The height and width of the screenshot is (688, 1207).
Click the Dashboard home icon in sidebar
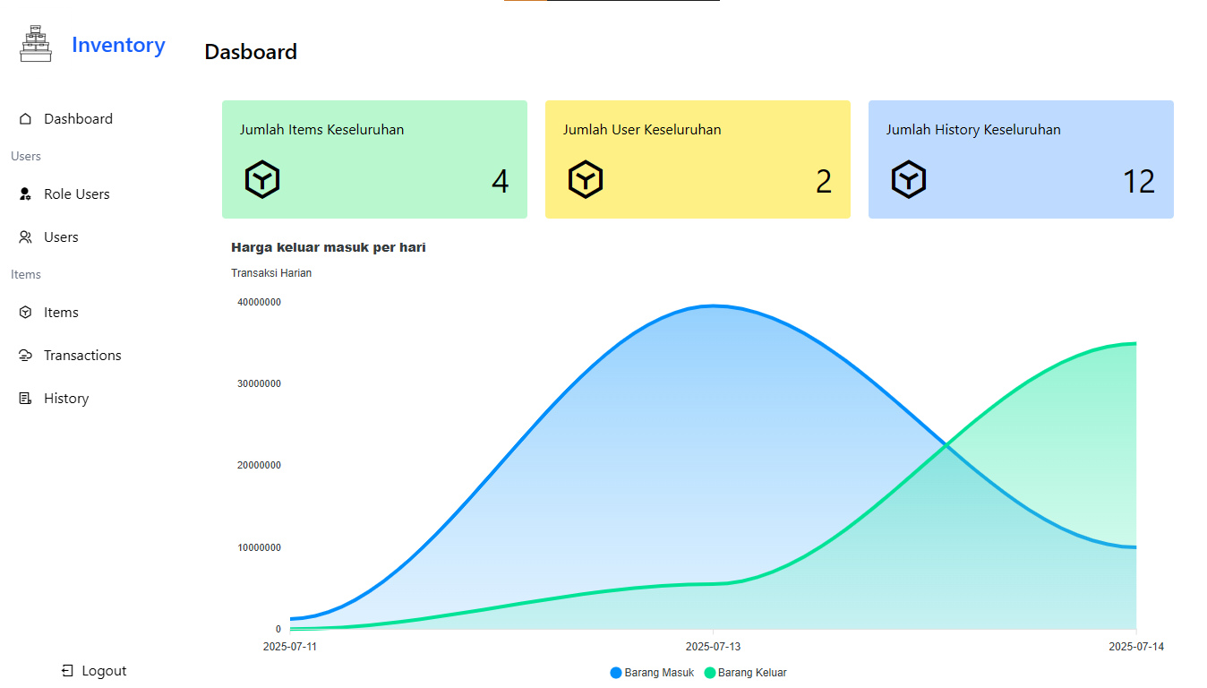pos(25,119)
